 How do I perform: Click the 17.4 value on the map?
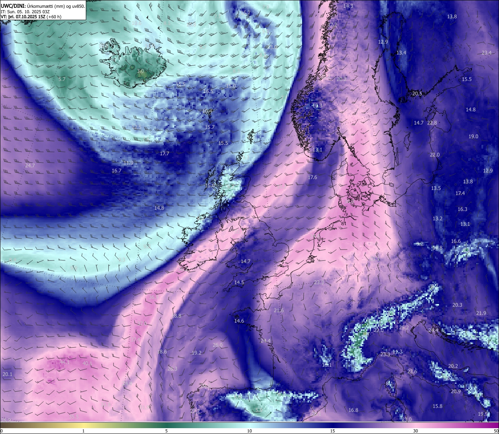(x=460, y=193)
